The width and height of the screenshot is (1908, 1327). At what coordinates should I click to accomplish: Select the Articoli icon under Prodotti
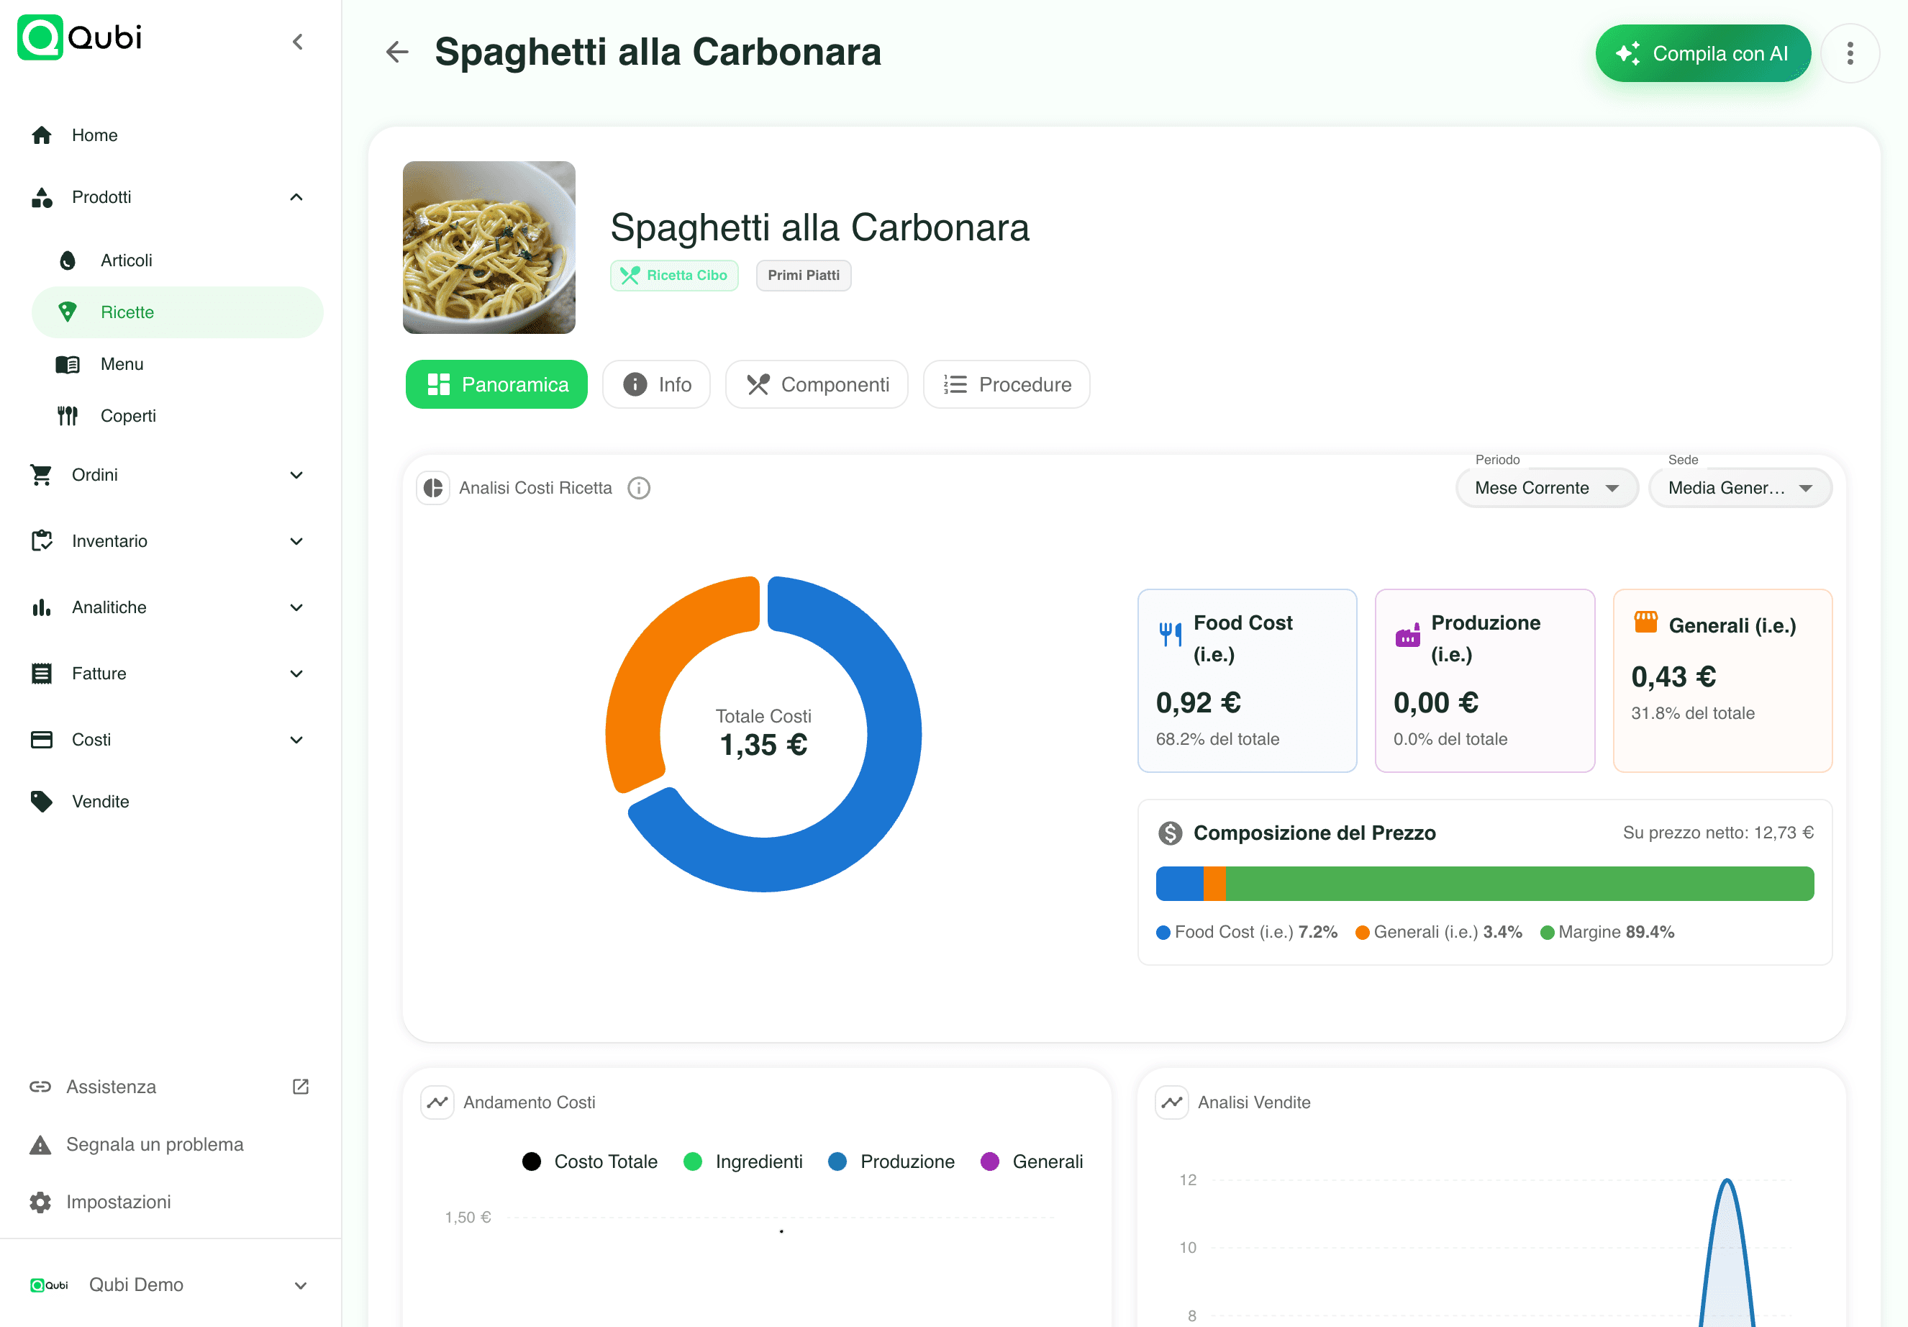tap(66, 259)
